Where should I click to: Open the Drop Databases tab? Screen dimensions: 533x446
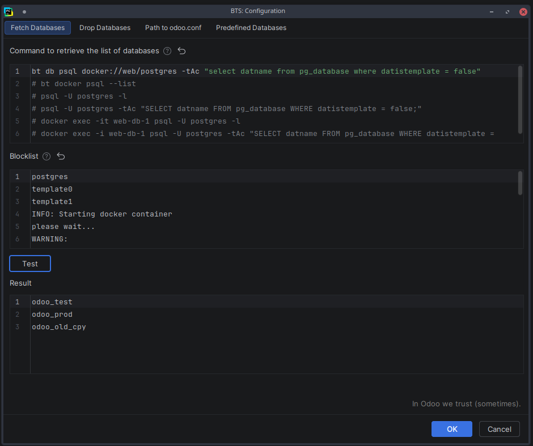pos(105,28)
